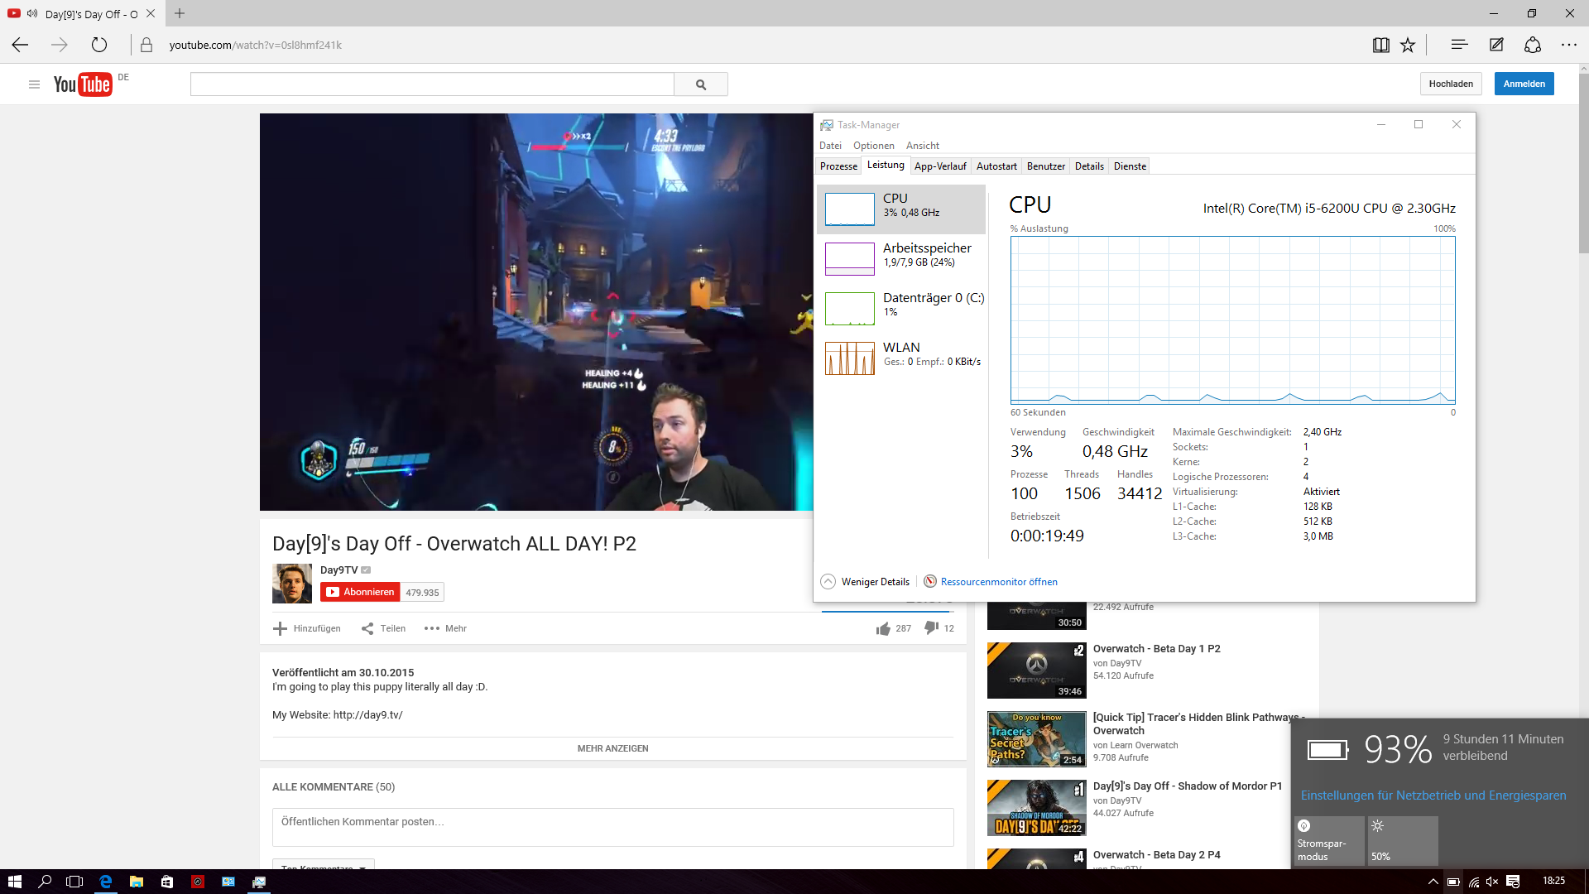This screenshot has width=1589, height=894.
Task: Expand description with MEHR ANZEIGEN
Action: click(x=612, y=748)
